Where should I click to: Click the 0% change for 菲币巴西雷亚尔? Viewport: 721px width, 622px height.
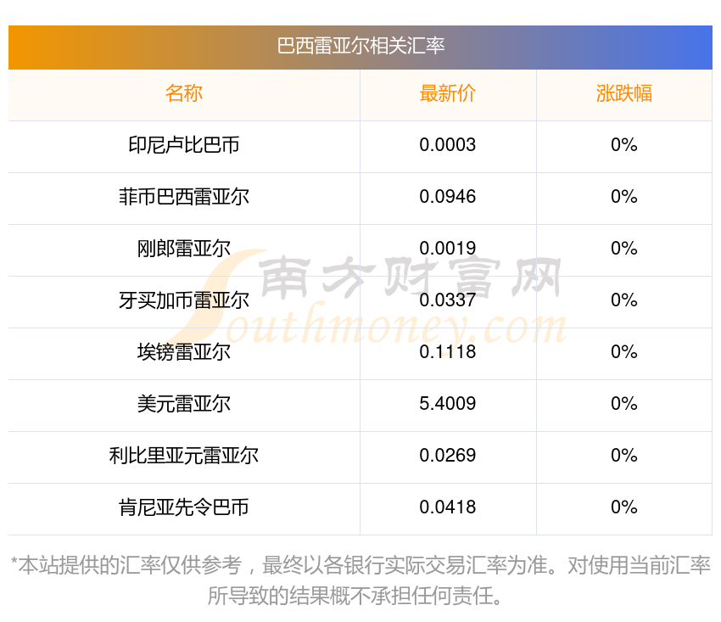pyautogui.click(x=624, y=197)
